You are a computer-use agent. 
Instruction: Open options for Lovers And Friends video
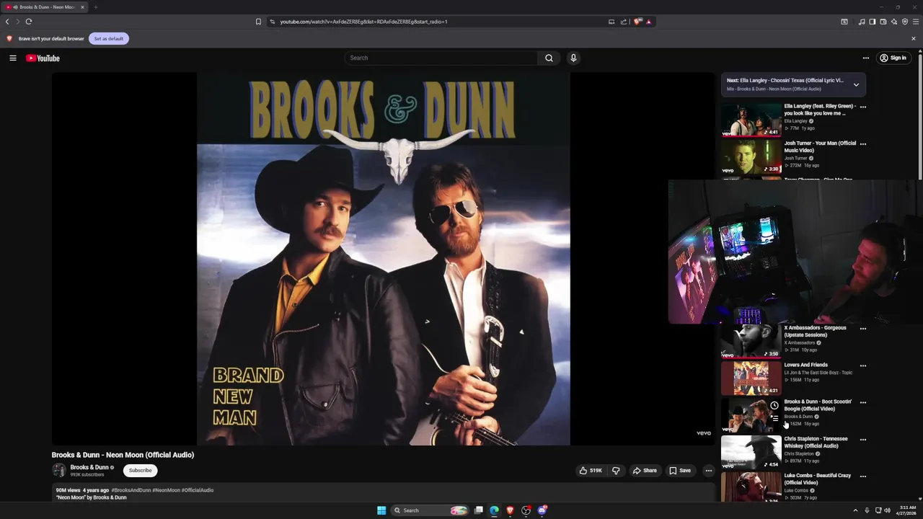(x=863, y=365)
